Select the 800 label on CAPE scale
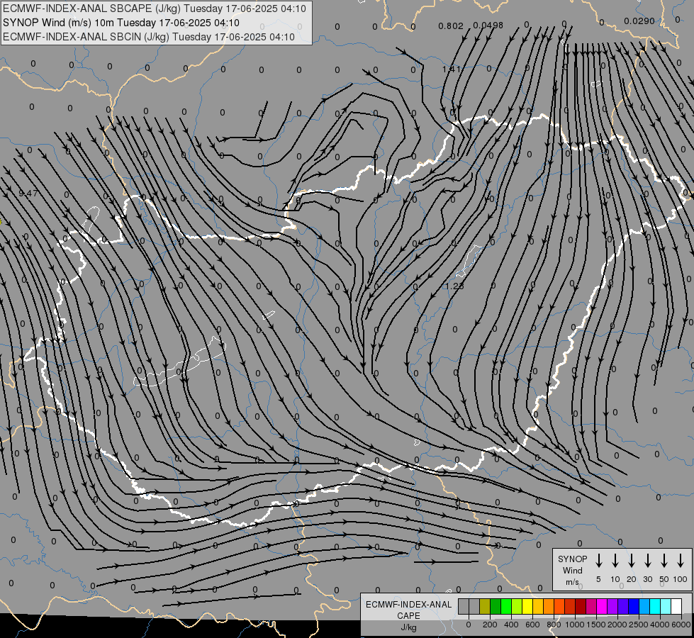The image size is (694, 638). click(554, 625)
